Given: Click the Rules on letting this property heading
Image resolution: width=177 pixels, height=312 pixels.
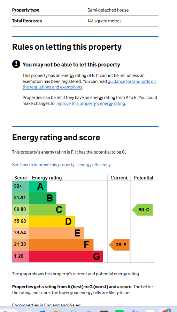Looking at the screenshot, I should (x=67, y=47).
